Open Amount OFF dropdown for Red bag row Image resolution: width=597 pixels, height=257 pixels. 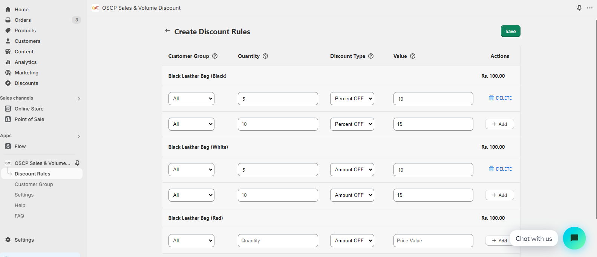coord(352,240)
